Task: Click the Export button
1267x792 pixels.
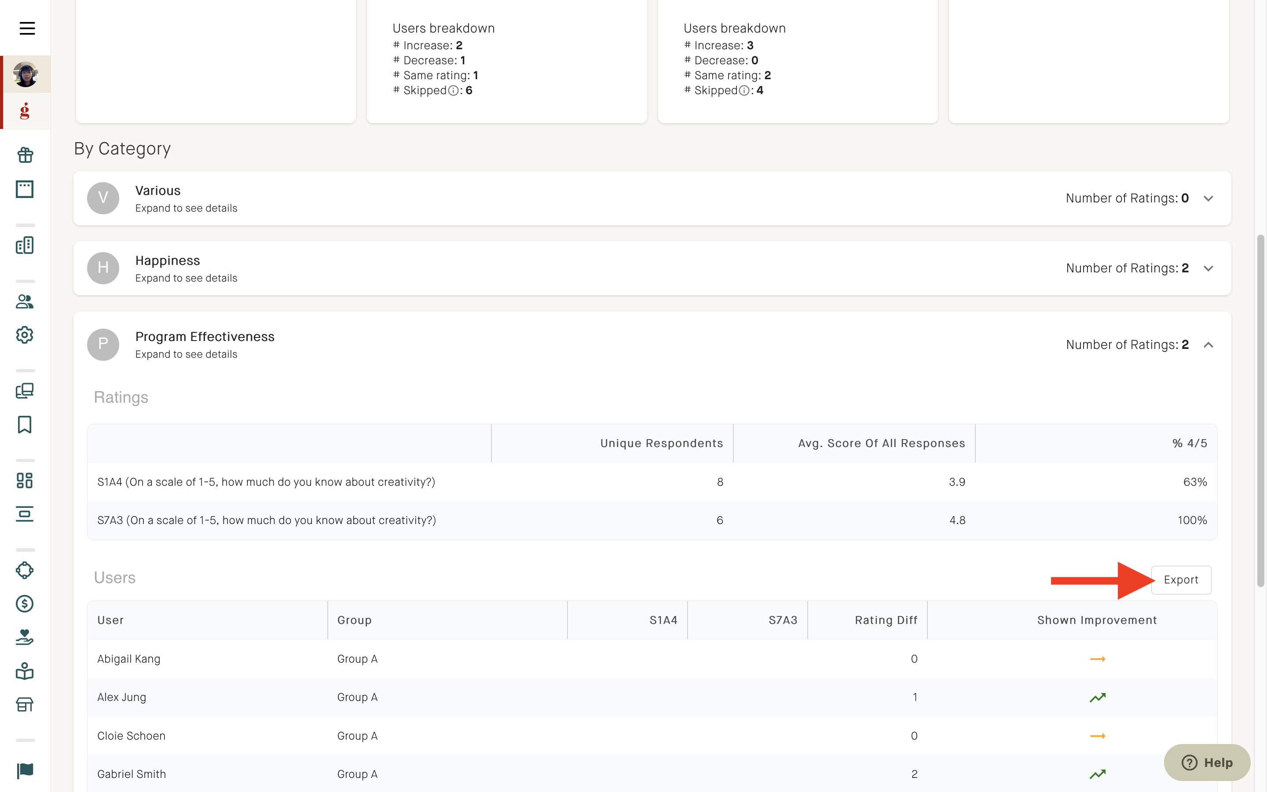Action: pos(1181,580)
